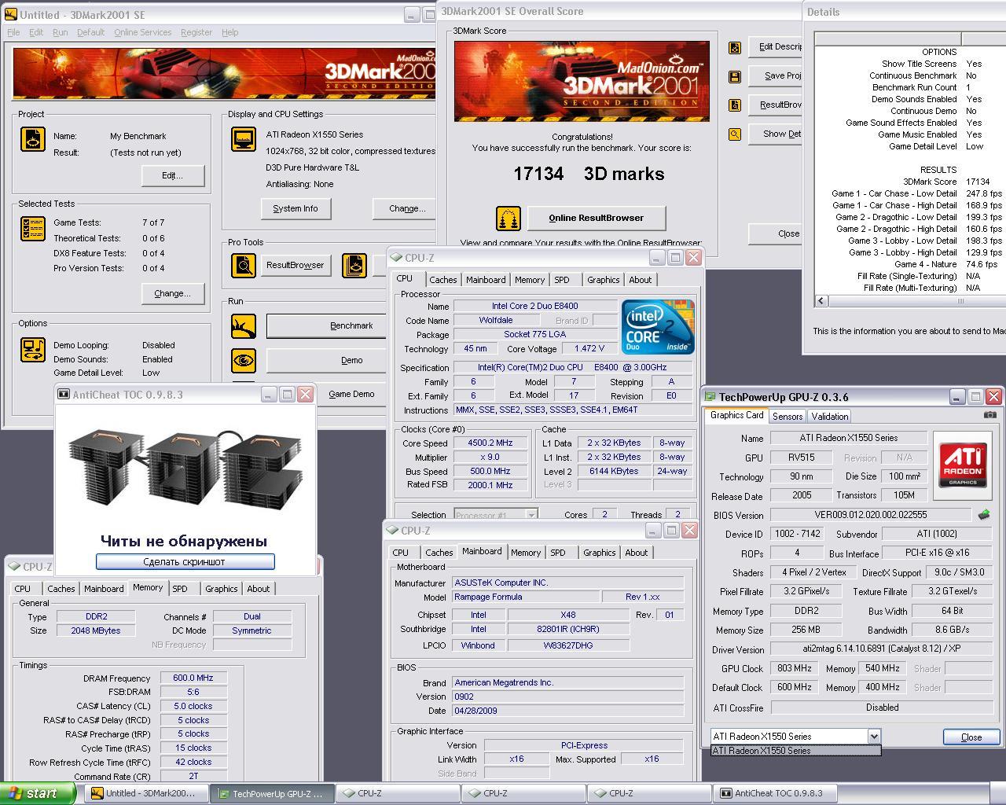Switch to AntiCheat TOC taskbar item

(x=775, y=794)
